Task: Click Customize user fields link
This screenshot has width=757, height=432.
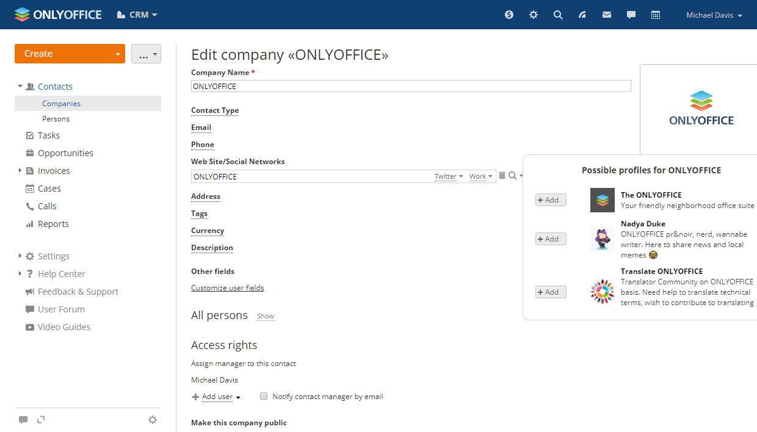Action: pos(228,288)
